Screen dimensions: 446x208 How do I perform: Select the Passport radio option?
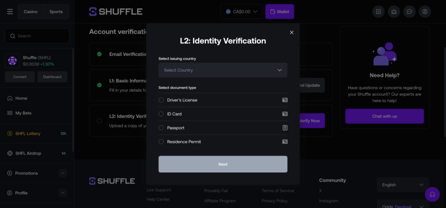point(161,128)
